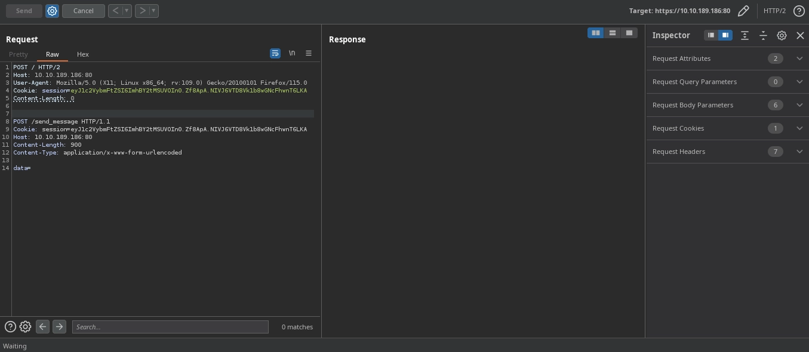Open Inspector settings gear
Image resolution: width=809 pixels, height=352 pixels.
click(782, 35)
